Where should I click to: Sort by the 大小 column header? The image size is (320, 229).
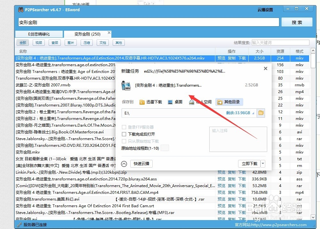[260, 51]
